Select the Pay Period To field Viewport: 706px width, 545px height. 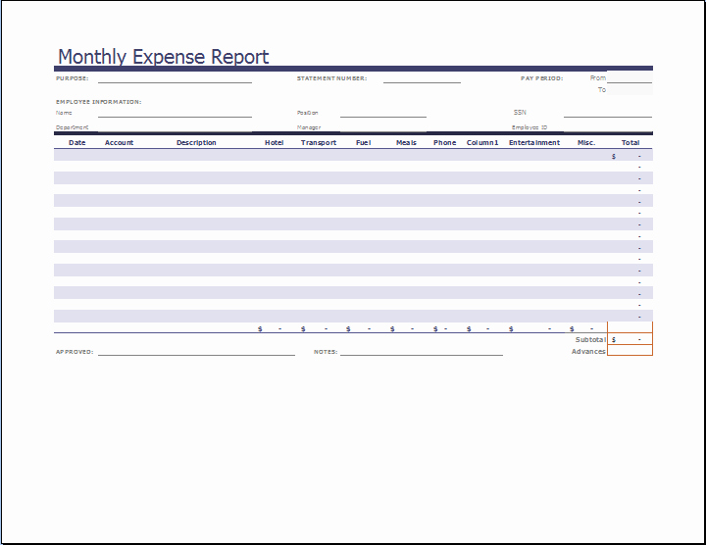(x=630, y=89)
